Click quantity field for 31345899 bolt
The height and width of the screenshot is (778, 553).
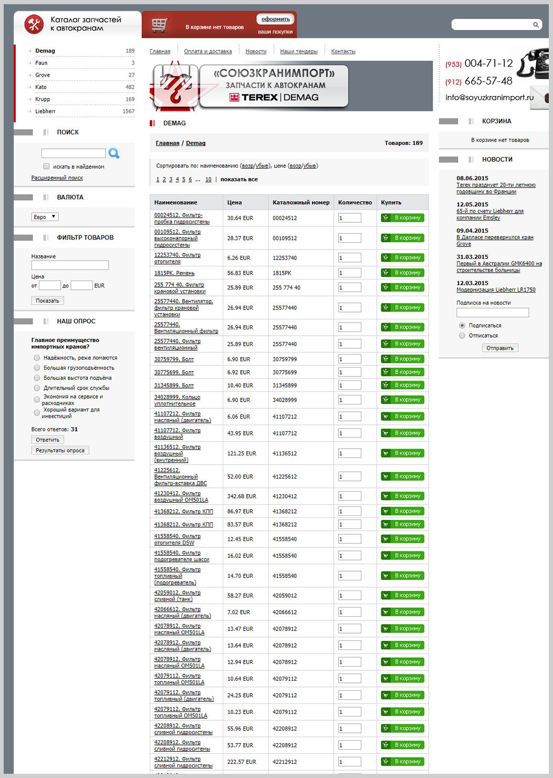point(350,385)
